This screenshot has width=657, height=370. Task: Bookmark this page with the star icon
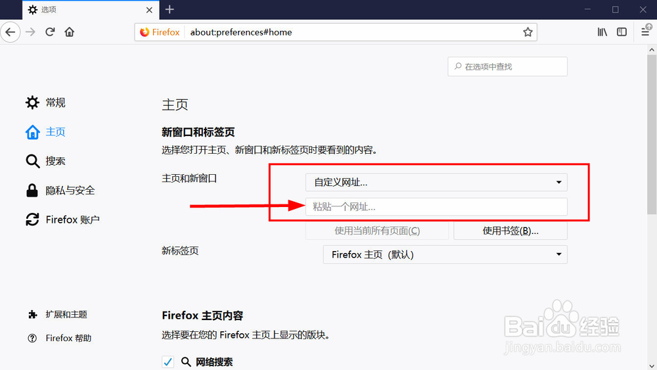coord(528,32)
